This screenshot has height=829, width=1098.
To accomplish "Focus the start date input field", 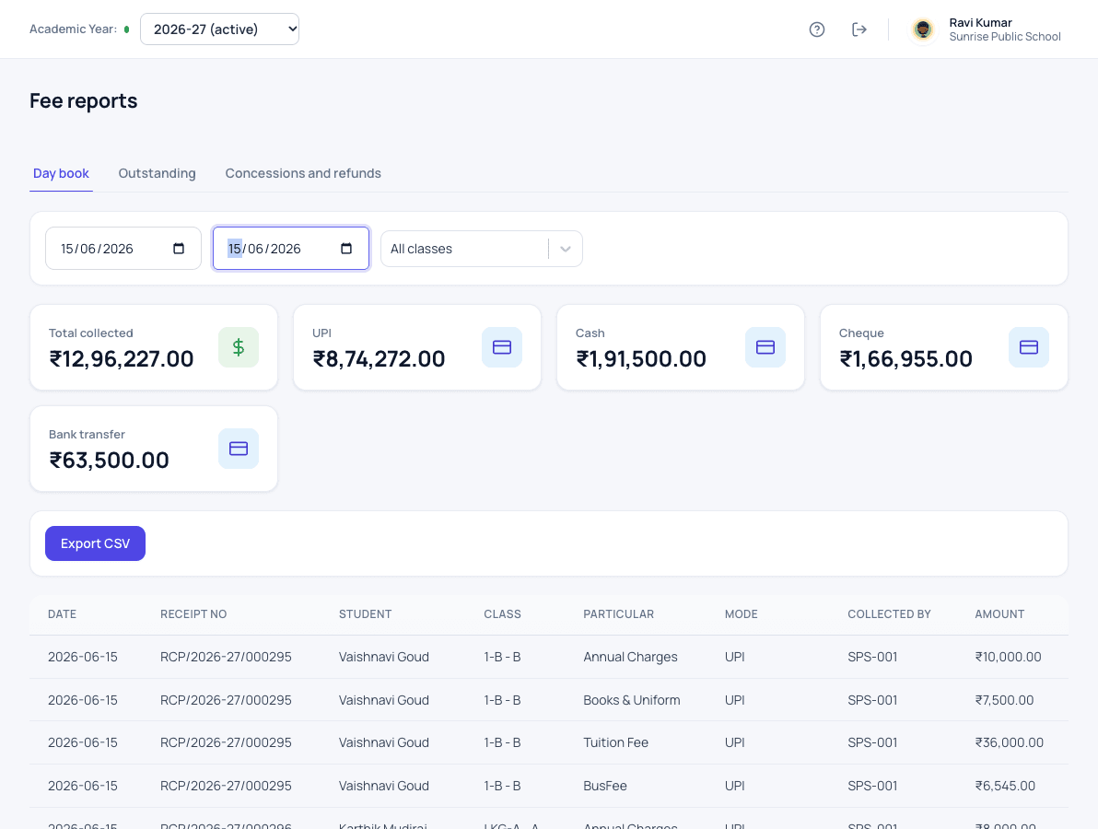I will 123,249.
